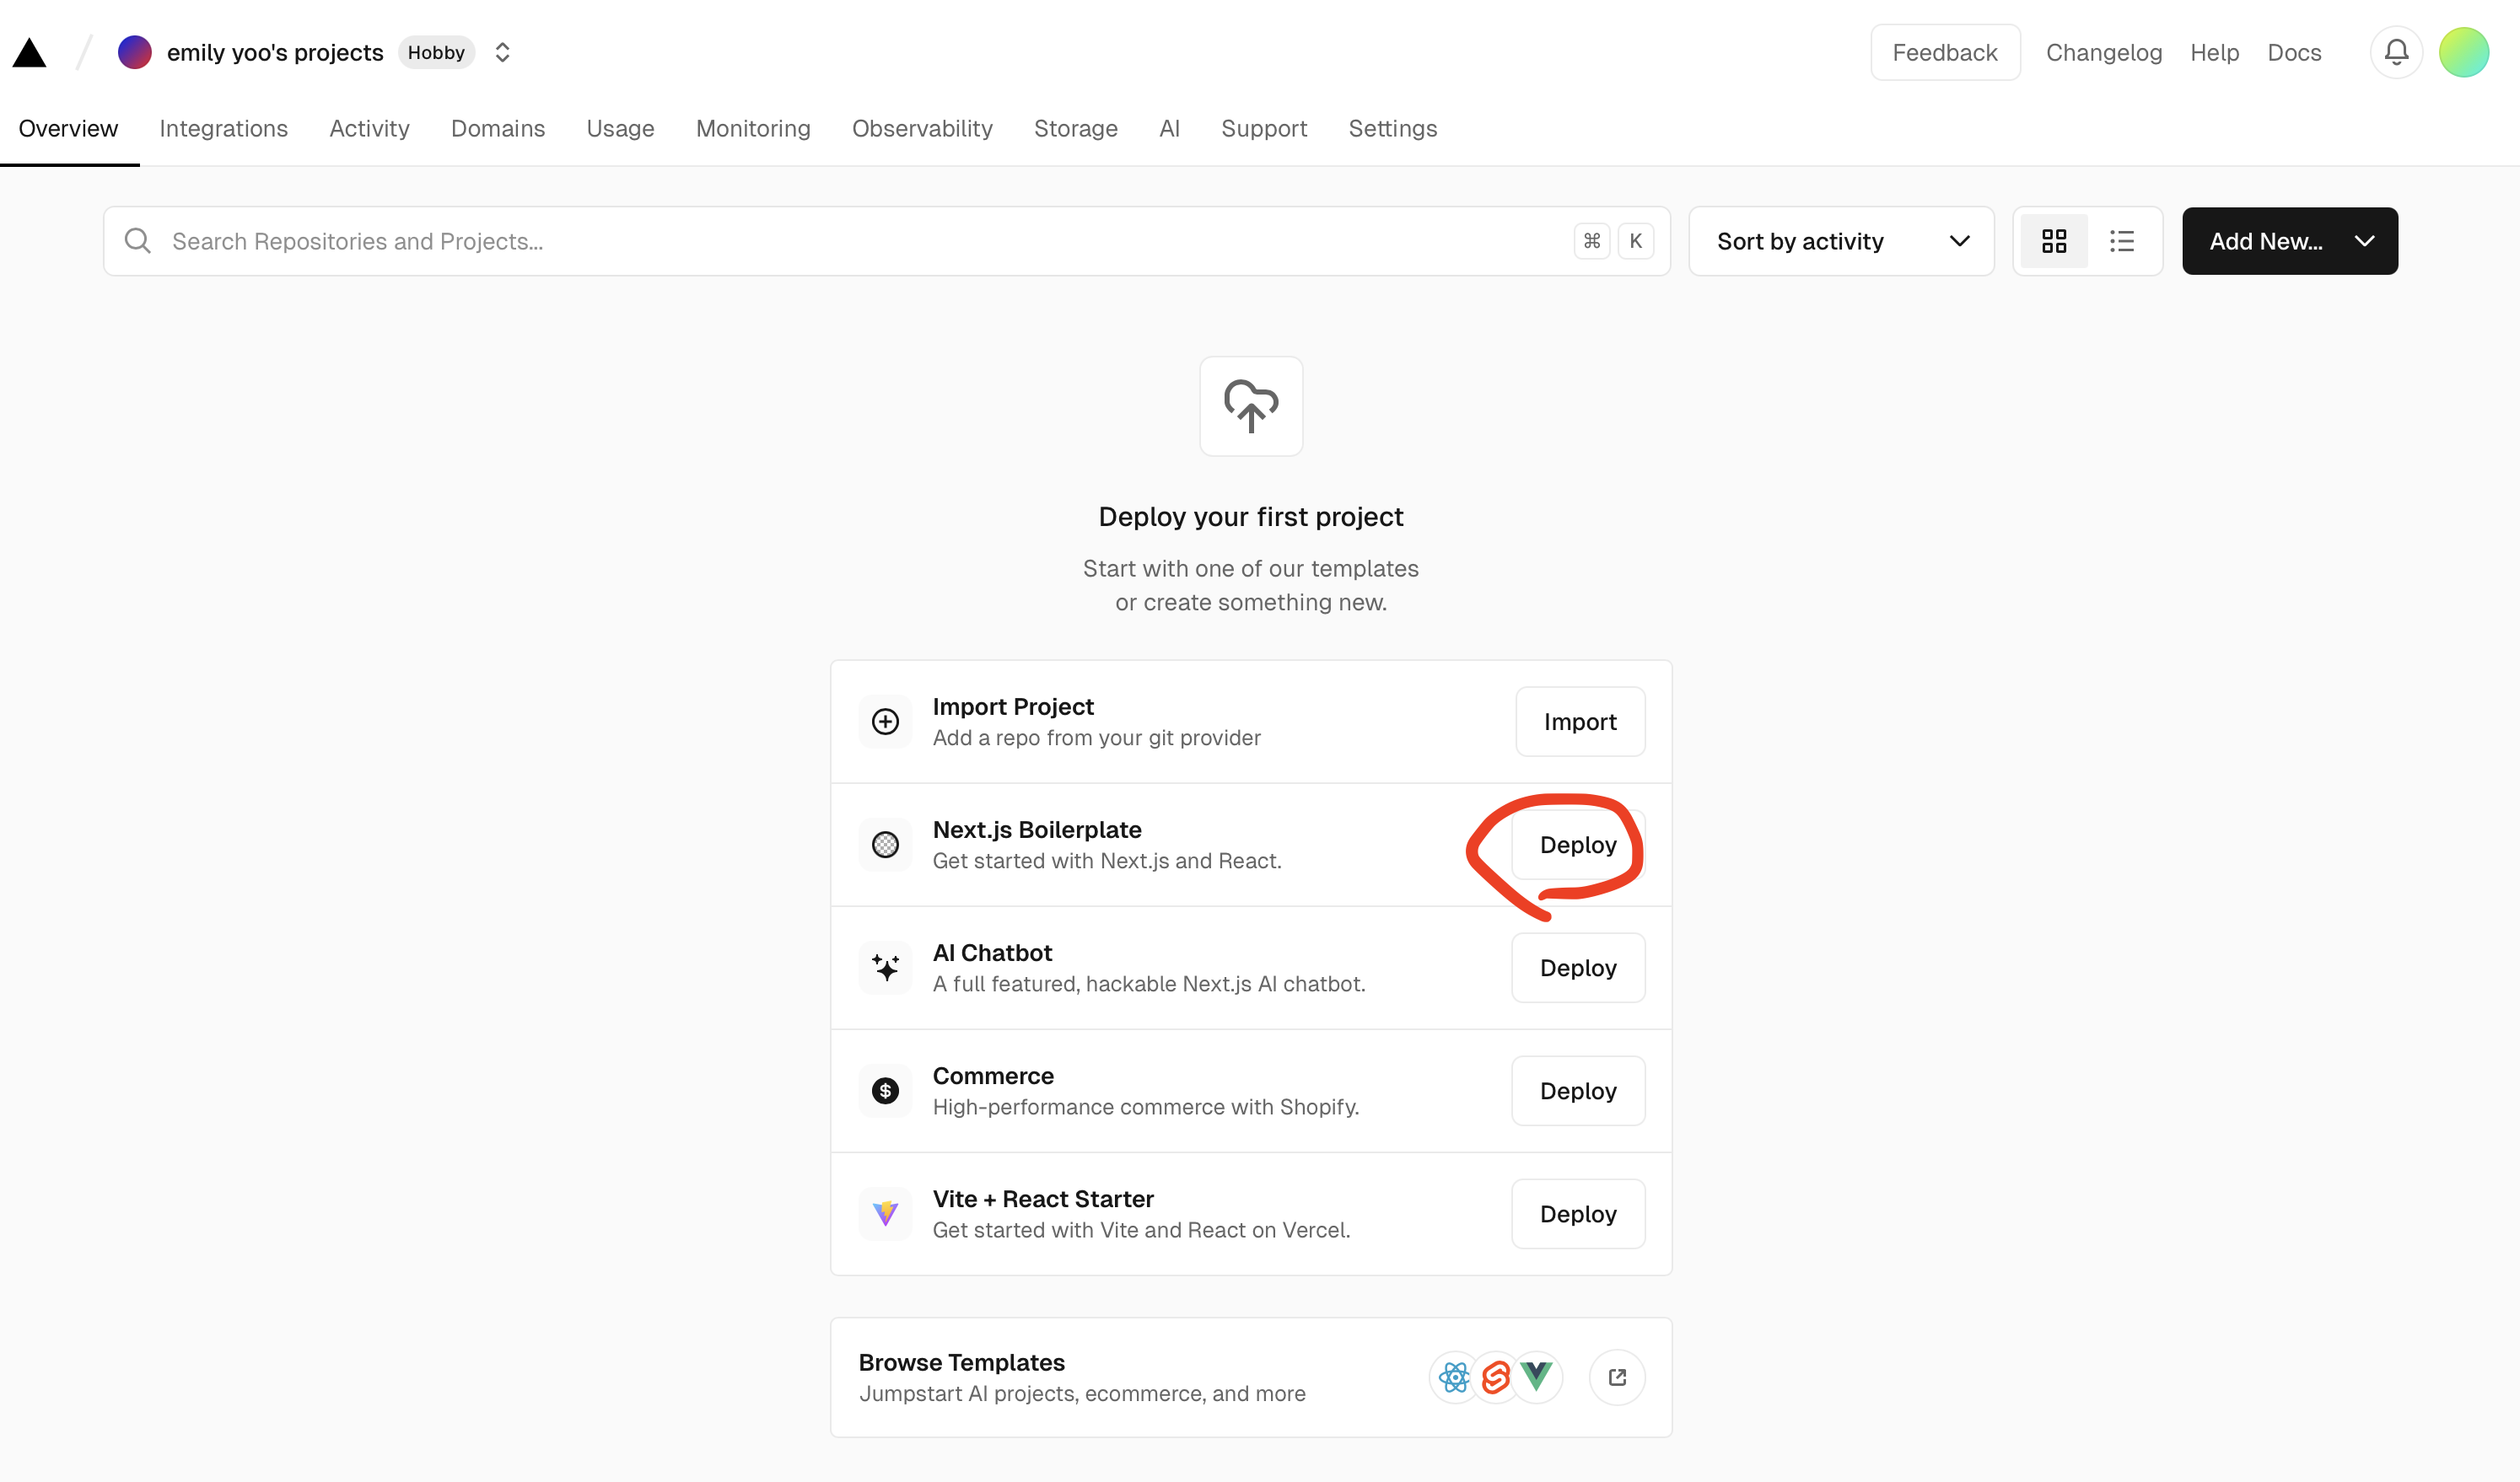Click the Vite + React Starter logo
2520x1482 pixels.
pyautogui.click(x=885, y=1213)
